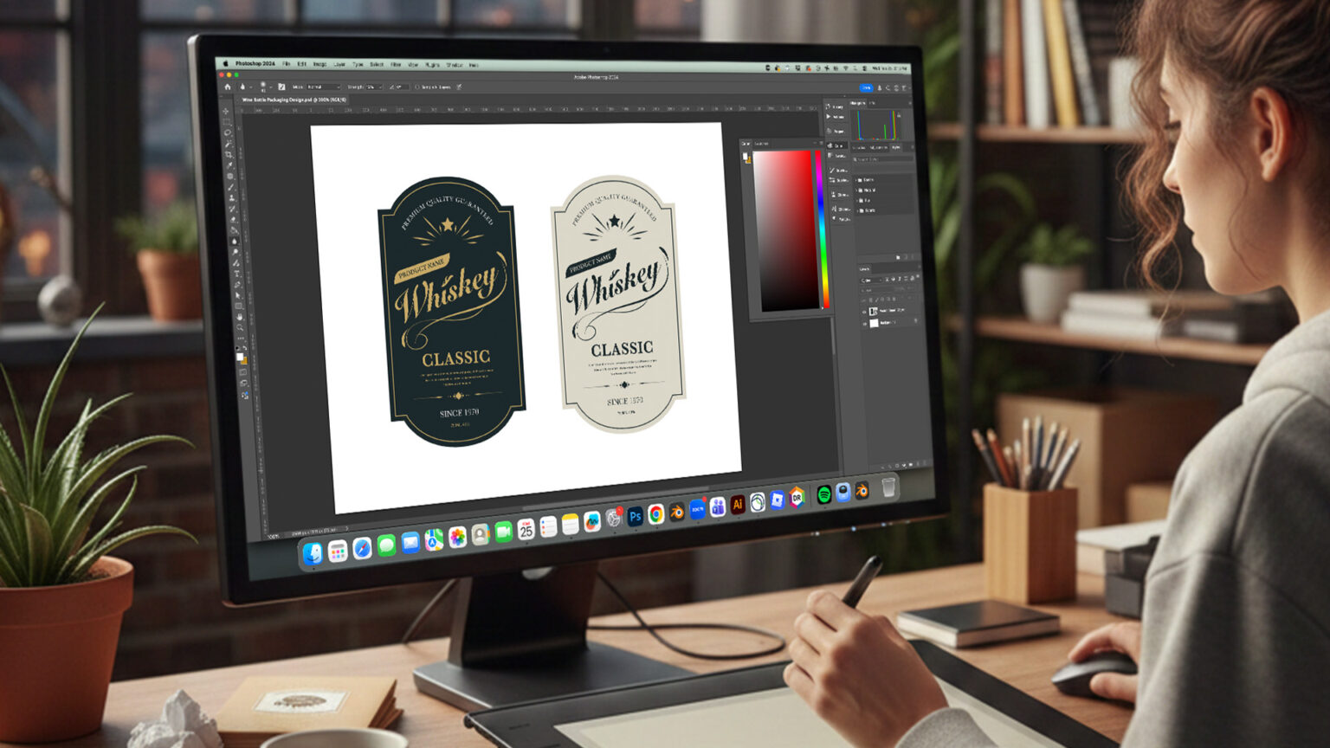Expand the second folder in Styles panel

click(x=858, y=190)
